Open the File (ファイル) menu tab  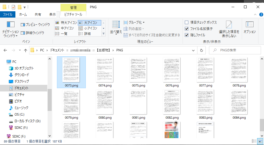point(7,15)
